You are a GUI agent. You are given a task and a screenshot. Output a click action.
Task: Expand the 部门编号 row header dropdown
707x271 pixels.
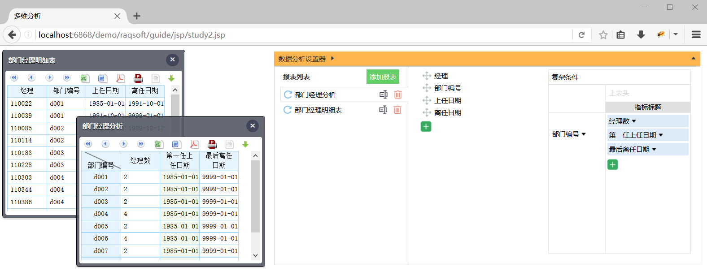pos(584,134)
